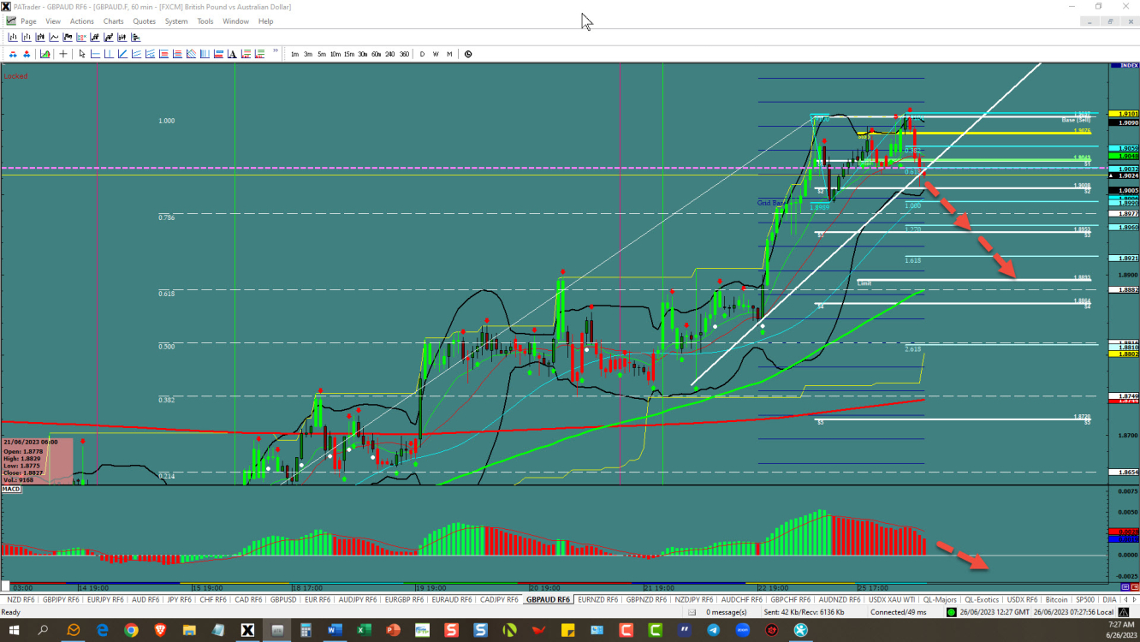Click 'Connected/49 ms' in status bar
Image resolution: width=1140 pixels, height=642 pixels.
899,612
